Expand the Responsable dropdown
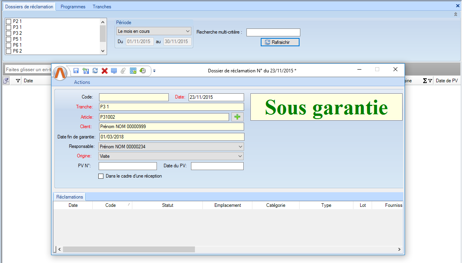The height and width of the screenshot is (263, 462). (171, 146)
